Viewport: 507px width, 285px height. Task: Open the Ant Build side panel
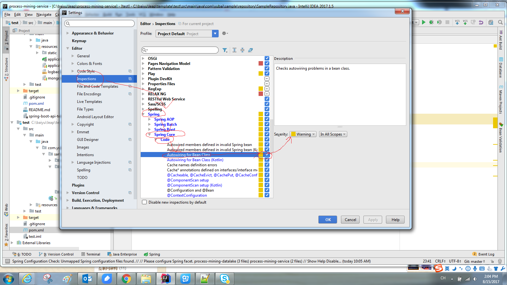point(501,40)
